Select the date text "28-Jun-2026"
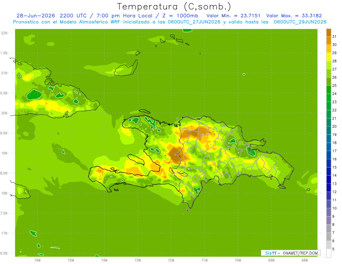The width and height of the screenshot is (342, 264). tap(36, 16)
